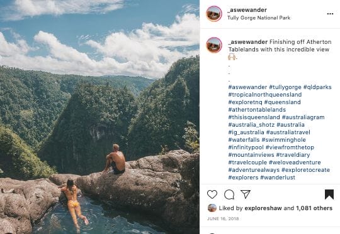Open exploreshaw's small liker avatar
The width and height of the screenshot is (340, 234).
[212, 208]
